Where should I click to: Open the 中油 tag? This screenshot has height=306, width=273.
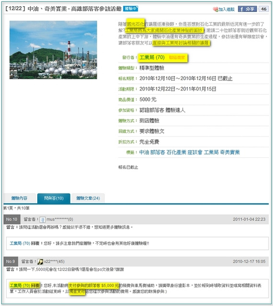coord(144,152)
